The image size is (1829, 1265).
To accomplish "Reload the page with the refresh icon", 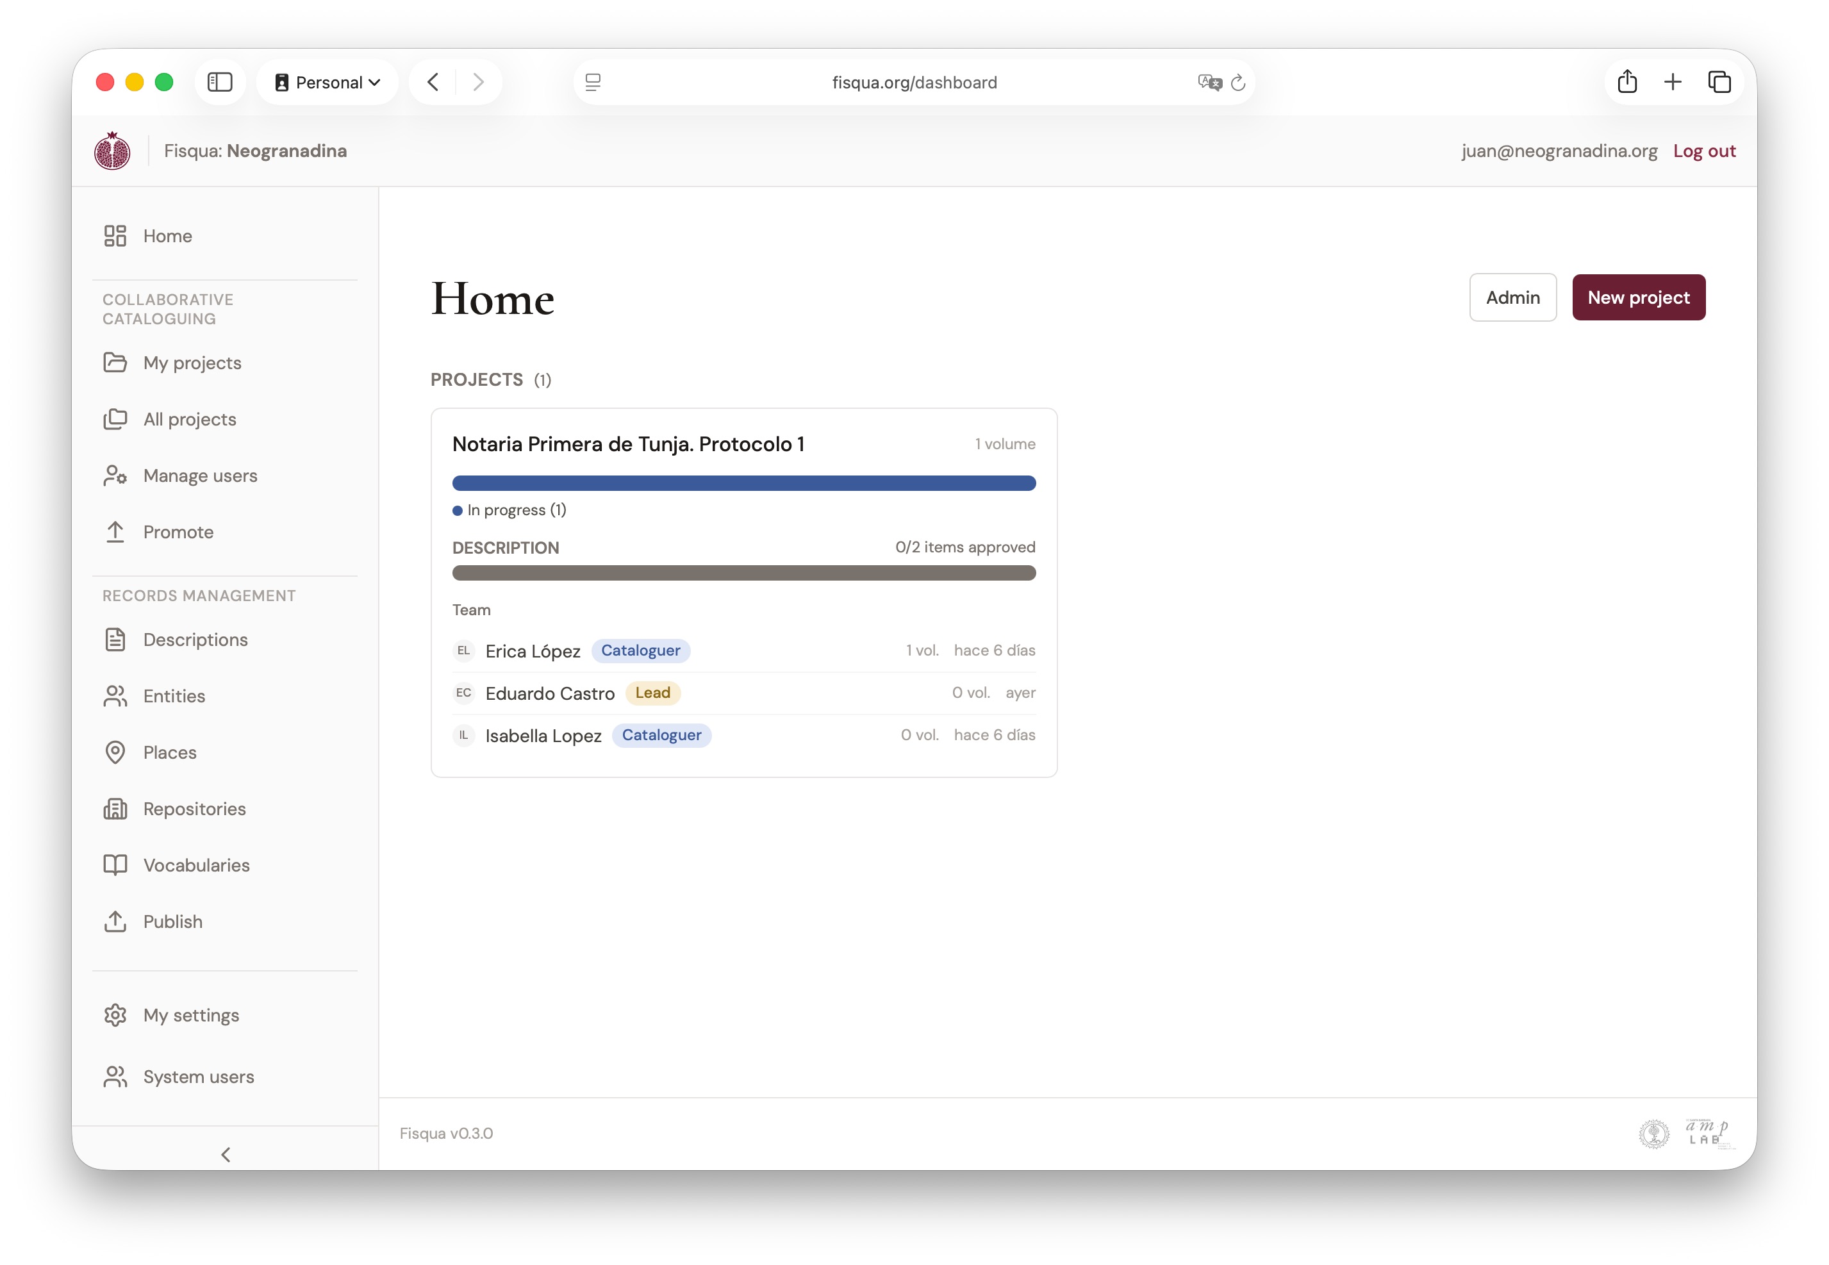I will pyautogui.click(x=1238, y=81).
